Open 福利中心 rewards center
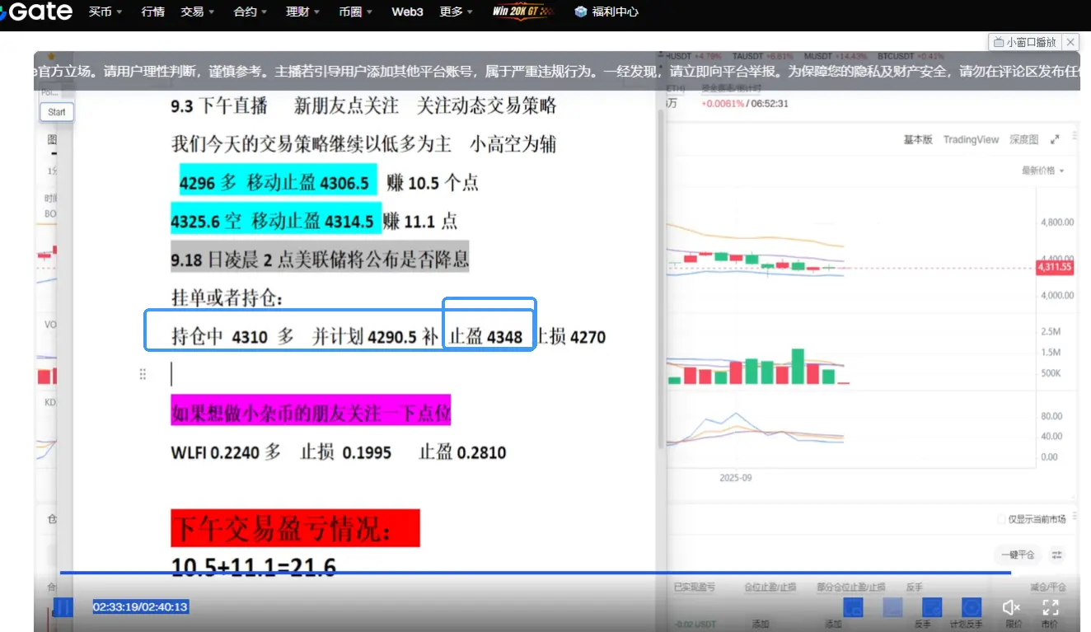This screenshot has width=1091, height=632. 606,12
